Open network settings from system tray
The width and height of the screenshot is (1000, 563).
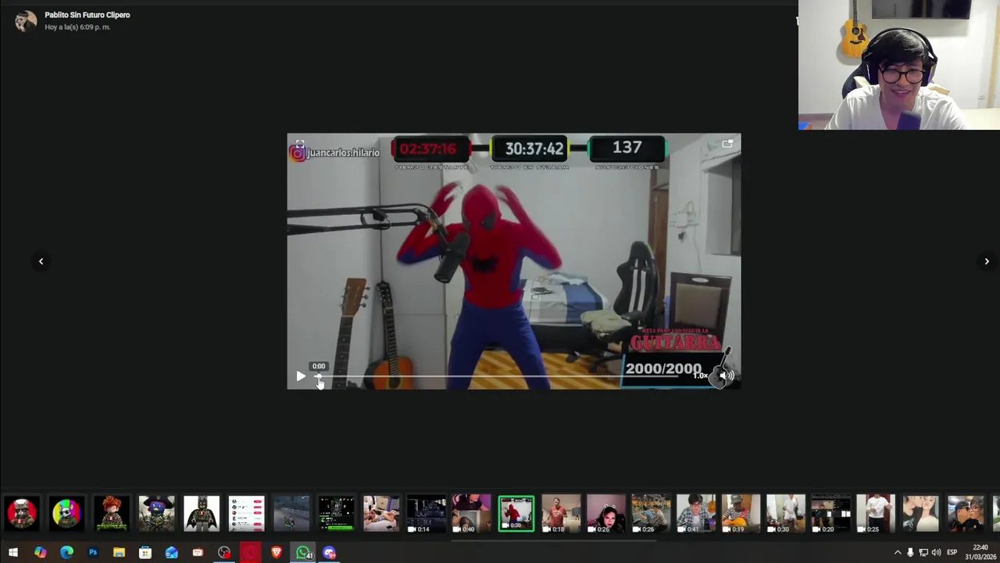pyautogui.click(x=923, y=553)
